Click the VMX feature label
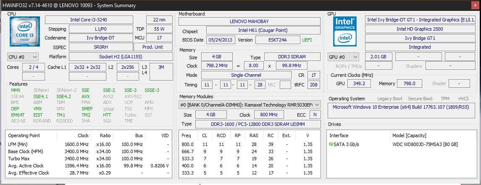The height and width of the screenshot is (185, 481). tap(38, 109)
